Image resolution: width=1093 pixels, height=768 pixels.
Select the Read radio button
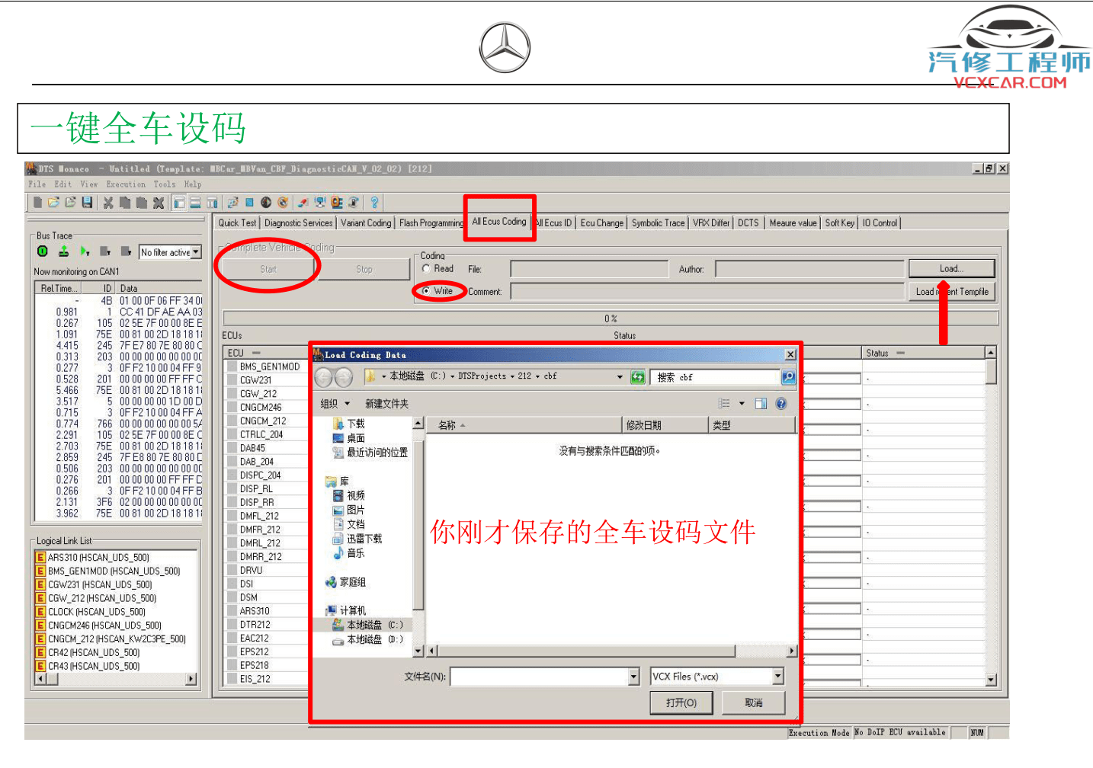click(425, 268)
